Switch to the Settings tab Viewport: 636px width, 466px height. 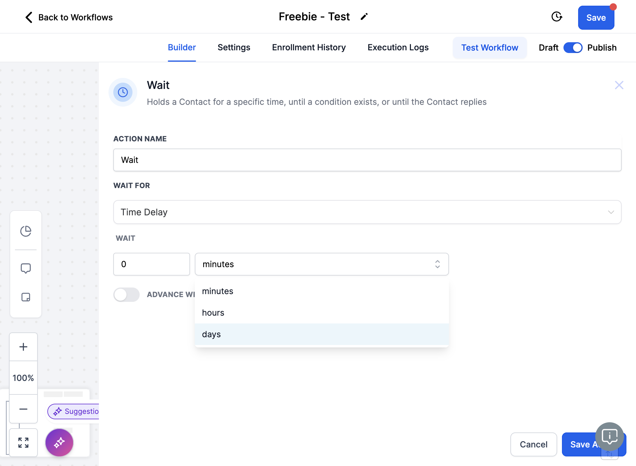point(234,48)
